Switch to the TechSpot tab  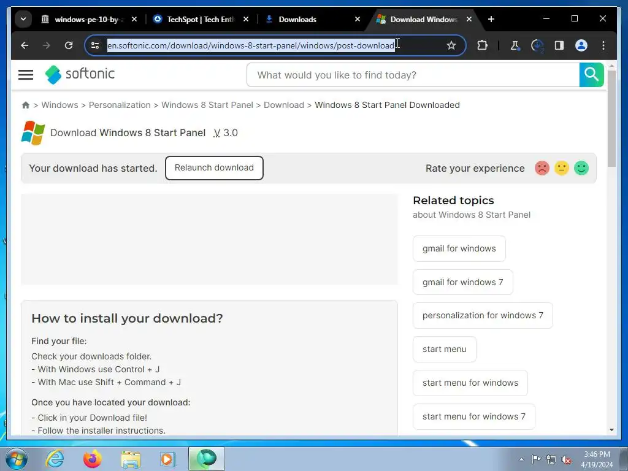point(201,19)
